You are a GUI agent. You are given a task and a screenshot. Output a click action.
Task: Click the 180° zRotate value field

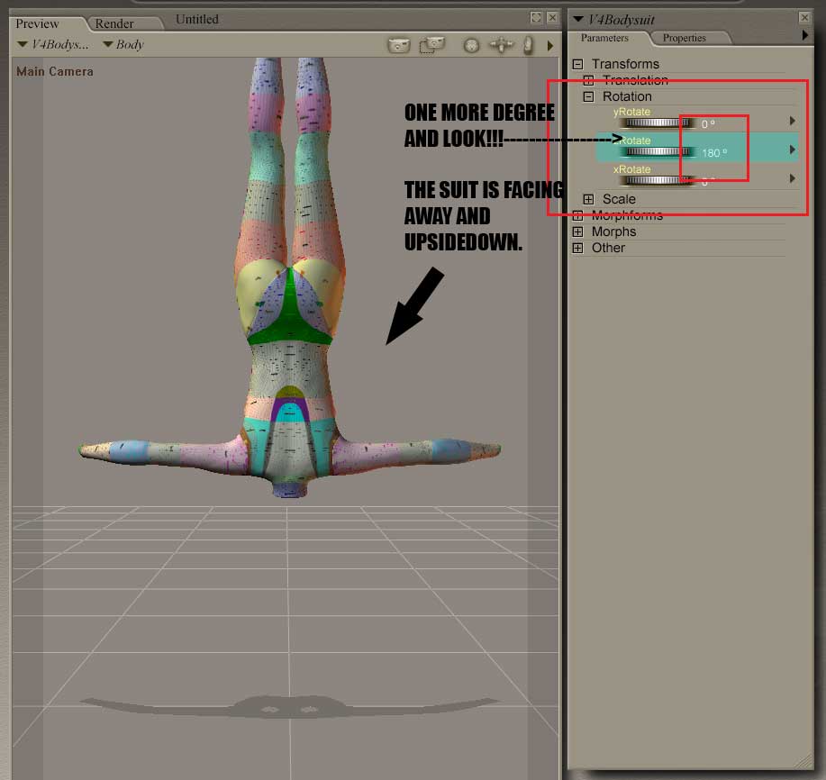pyautogui.click(x=713, y=153)
